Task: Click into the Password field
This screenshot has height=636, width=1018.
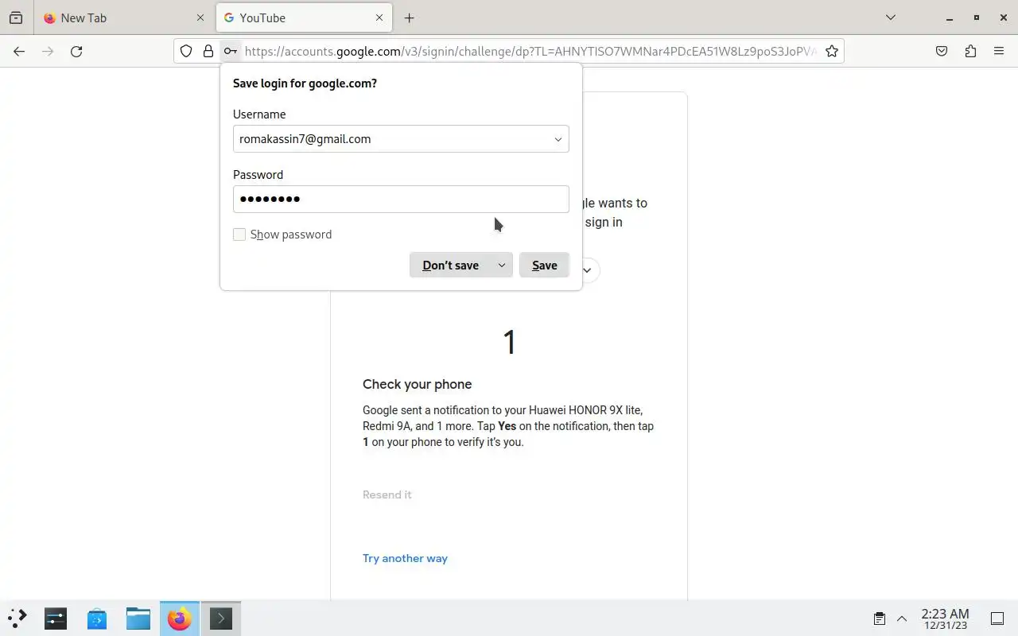Action: [x=401, y=199]
